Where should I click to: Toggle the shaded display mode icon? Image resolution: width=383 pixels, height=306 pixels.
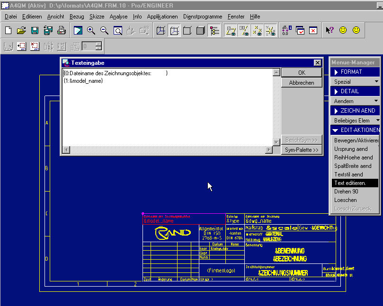pos(201,31)
